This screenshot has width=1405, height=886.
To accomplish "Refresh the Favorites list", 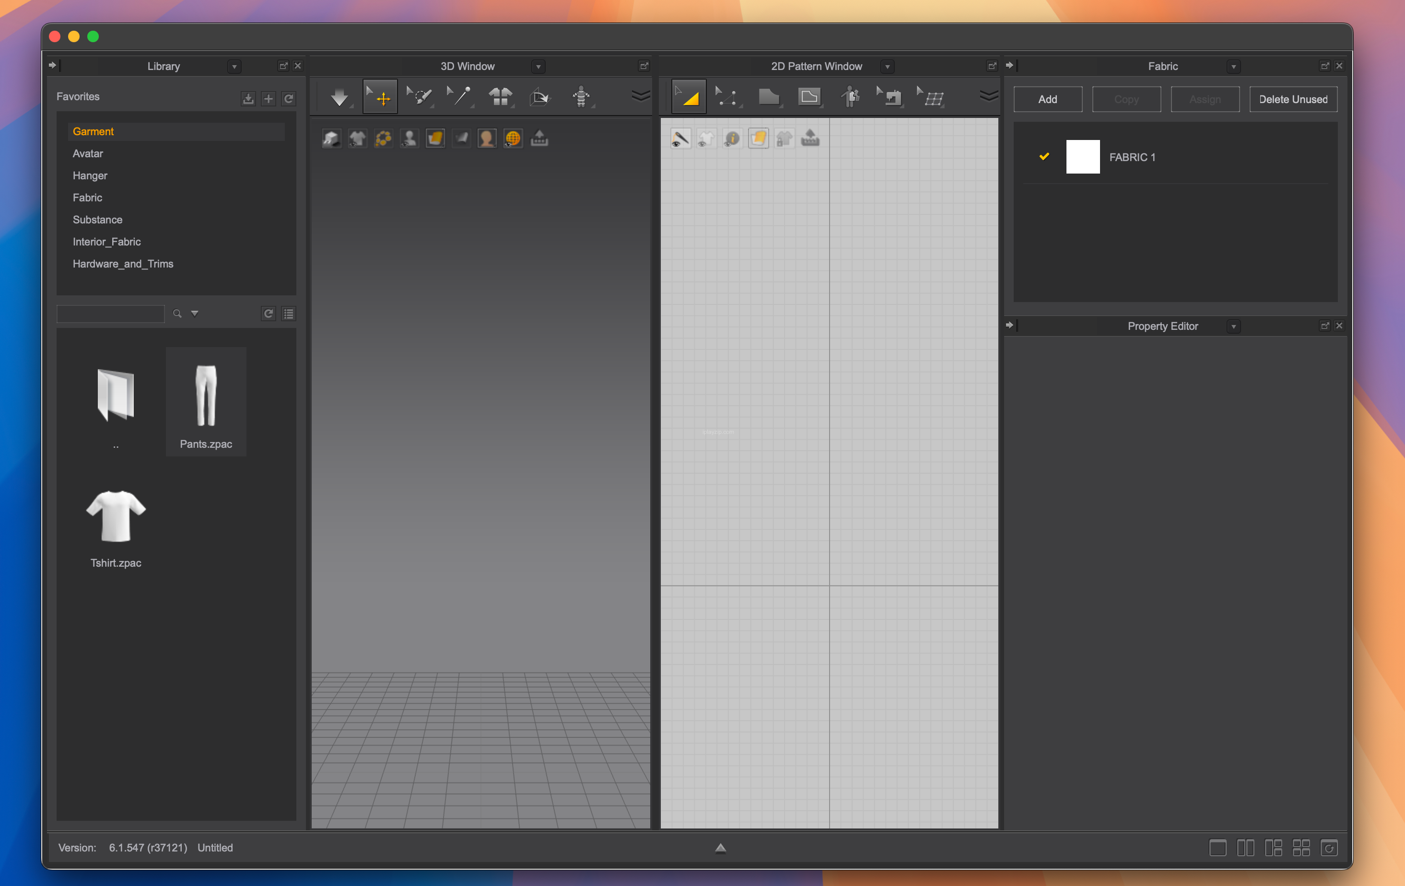I will [288, 99].
